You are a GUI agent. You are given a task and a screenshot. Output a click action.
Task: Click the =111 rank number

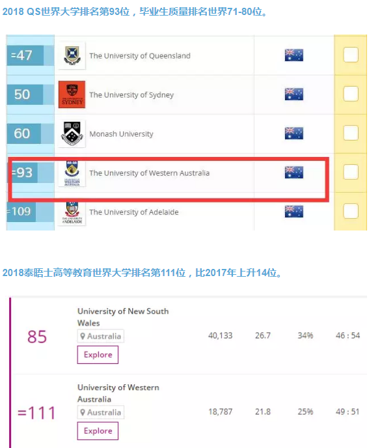(36, 413)
